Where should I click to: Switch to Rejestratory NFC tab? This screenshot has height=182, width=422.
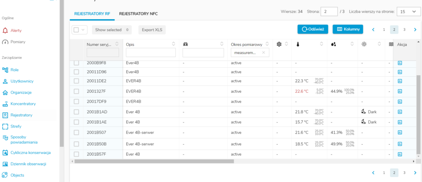point(138,14)
